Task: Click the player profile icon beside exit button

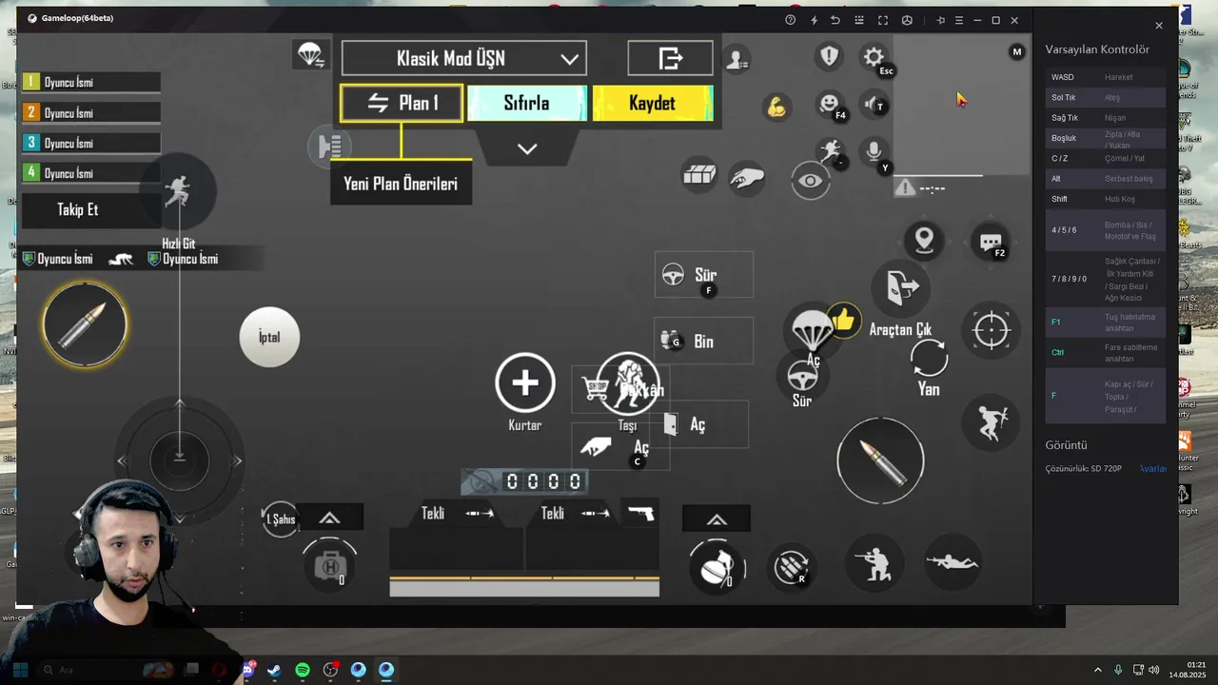Action: tap(736, 60)
